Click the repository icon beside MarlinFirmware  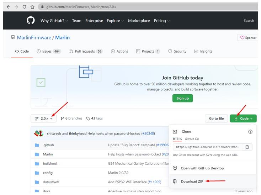(13, 37)
